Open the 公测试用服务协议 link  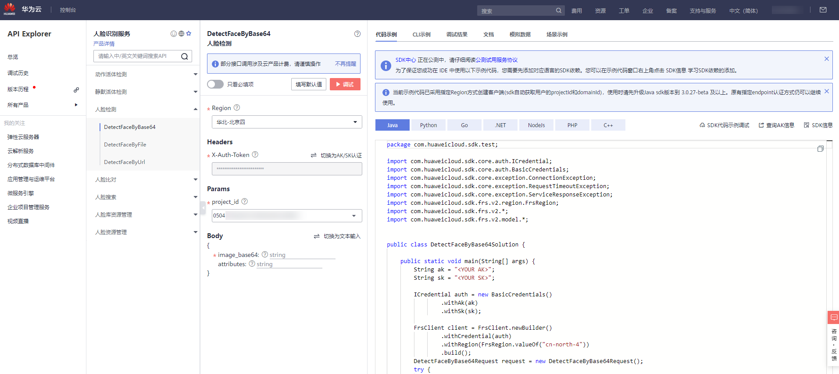click(x=497, y=60)
